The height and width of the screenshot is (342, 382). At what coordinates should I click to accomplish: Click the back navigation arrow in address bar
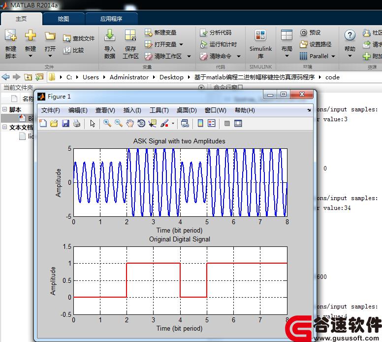(5, 77)
